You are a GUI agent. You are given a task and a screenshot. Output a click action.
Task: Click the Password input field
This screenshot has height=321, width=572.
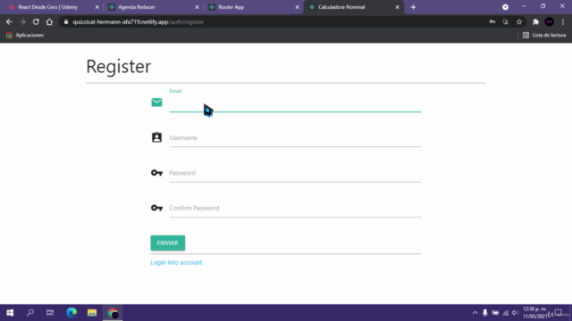[295, 173]
